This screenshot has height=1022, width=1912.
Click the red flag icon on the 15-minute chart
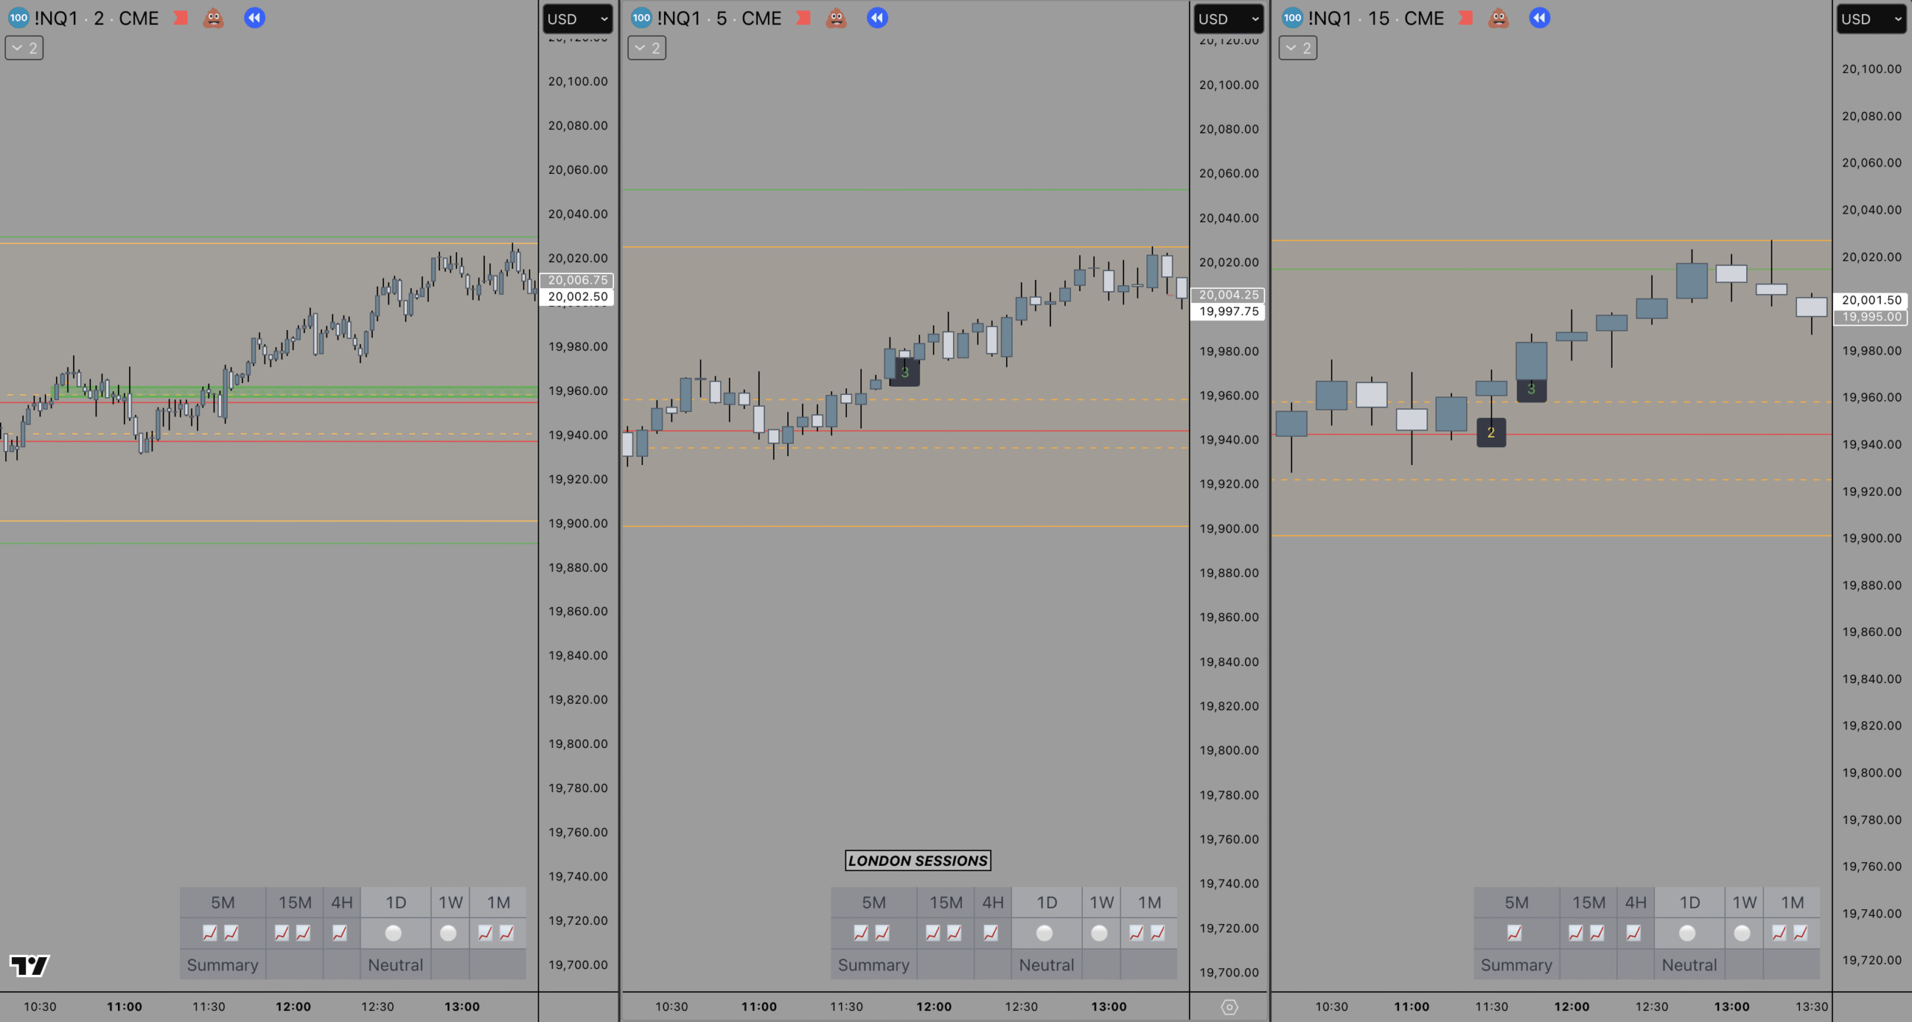click(1465, 18)
